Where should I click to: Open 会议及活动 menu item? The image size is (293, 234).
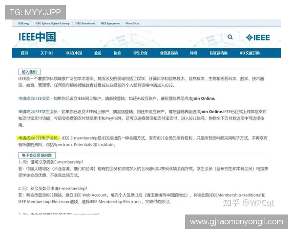click(169, 53)
